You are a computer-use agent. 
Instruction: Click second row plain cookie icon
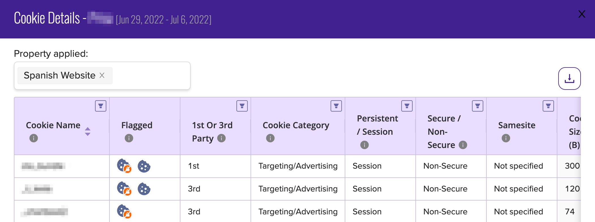(x=144, y=189)
